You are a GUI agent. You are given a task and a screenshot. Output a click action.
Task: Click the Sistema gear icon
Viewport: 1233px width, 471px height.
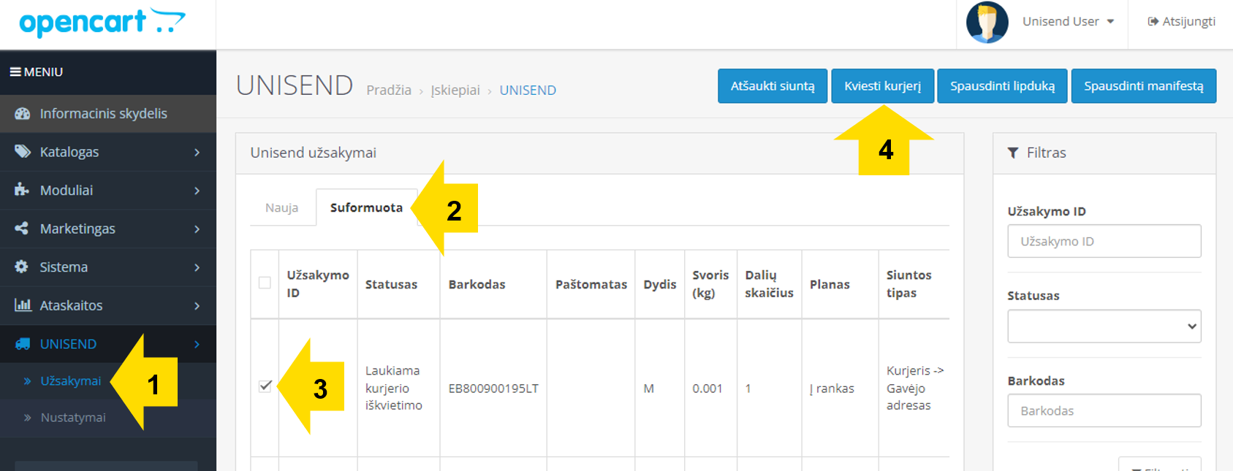click(22, 267)
